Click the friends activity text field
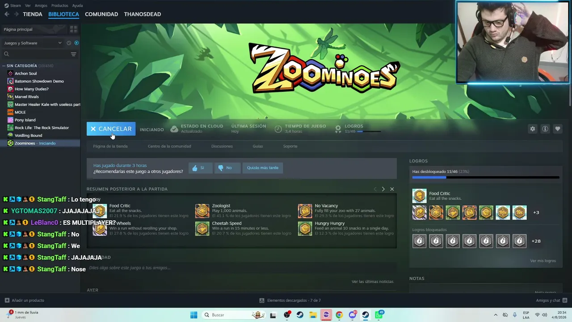 click(x=241, y=268)
